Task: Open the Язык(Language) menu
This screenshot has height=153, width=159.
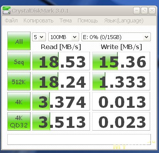Action: [123, 21]
